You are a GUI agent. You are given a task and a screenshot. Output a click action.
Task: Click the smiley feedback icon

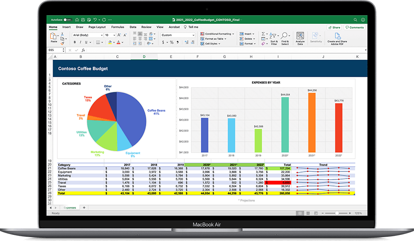point(363,20)
